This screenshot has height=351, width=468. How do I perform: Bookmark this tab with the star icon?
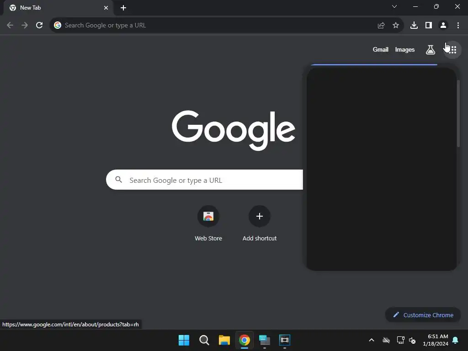tap(395, 26)
